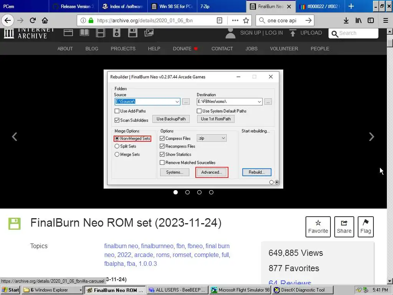Show the previous carousel image

point(15,137)
